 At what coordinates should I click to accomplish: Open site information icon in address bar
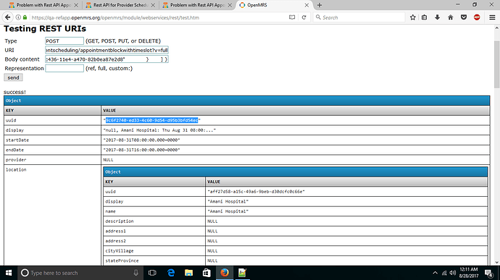18,17
